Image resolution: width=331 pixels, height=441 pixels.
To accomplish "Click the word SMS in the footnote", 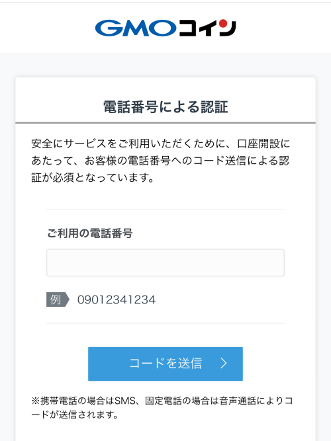I will (x=125, y=401).
